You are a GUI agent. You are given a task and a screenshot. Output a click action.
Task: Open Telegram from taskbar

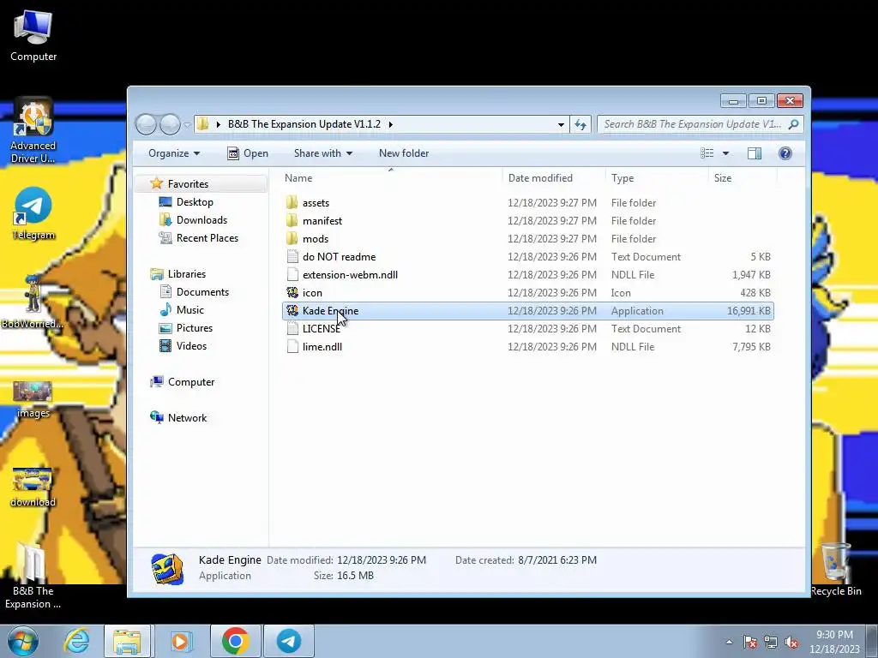288,641
